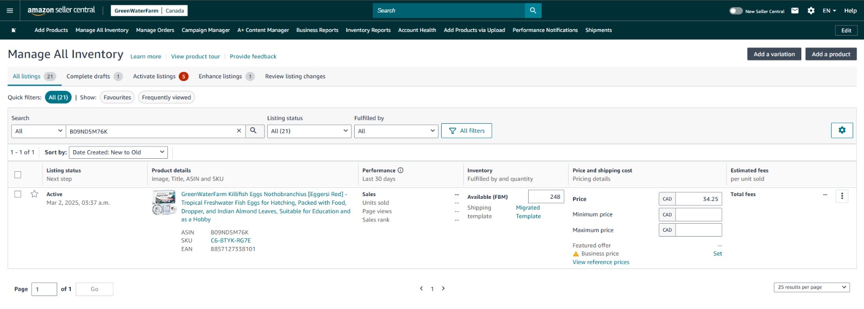Switch to Enhance listings tab
This screenshot has width=864, height=309.
click(226, 76)
